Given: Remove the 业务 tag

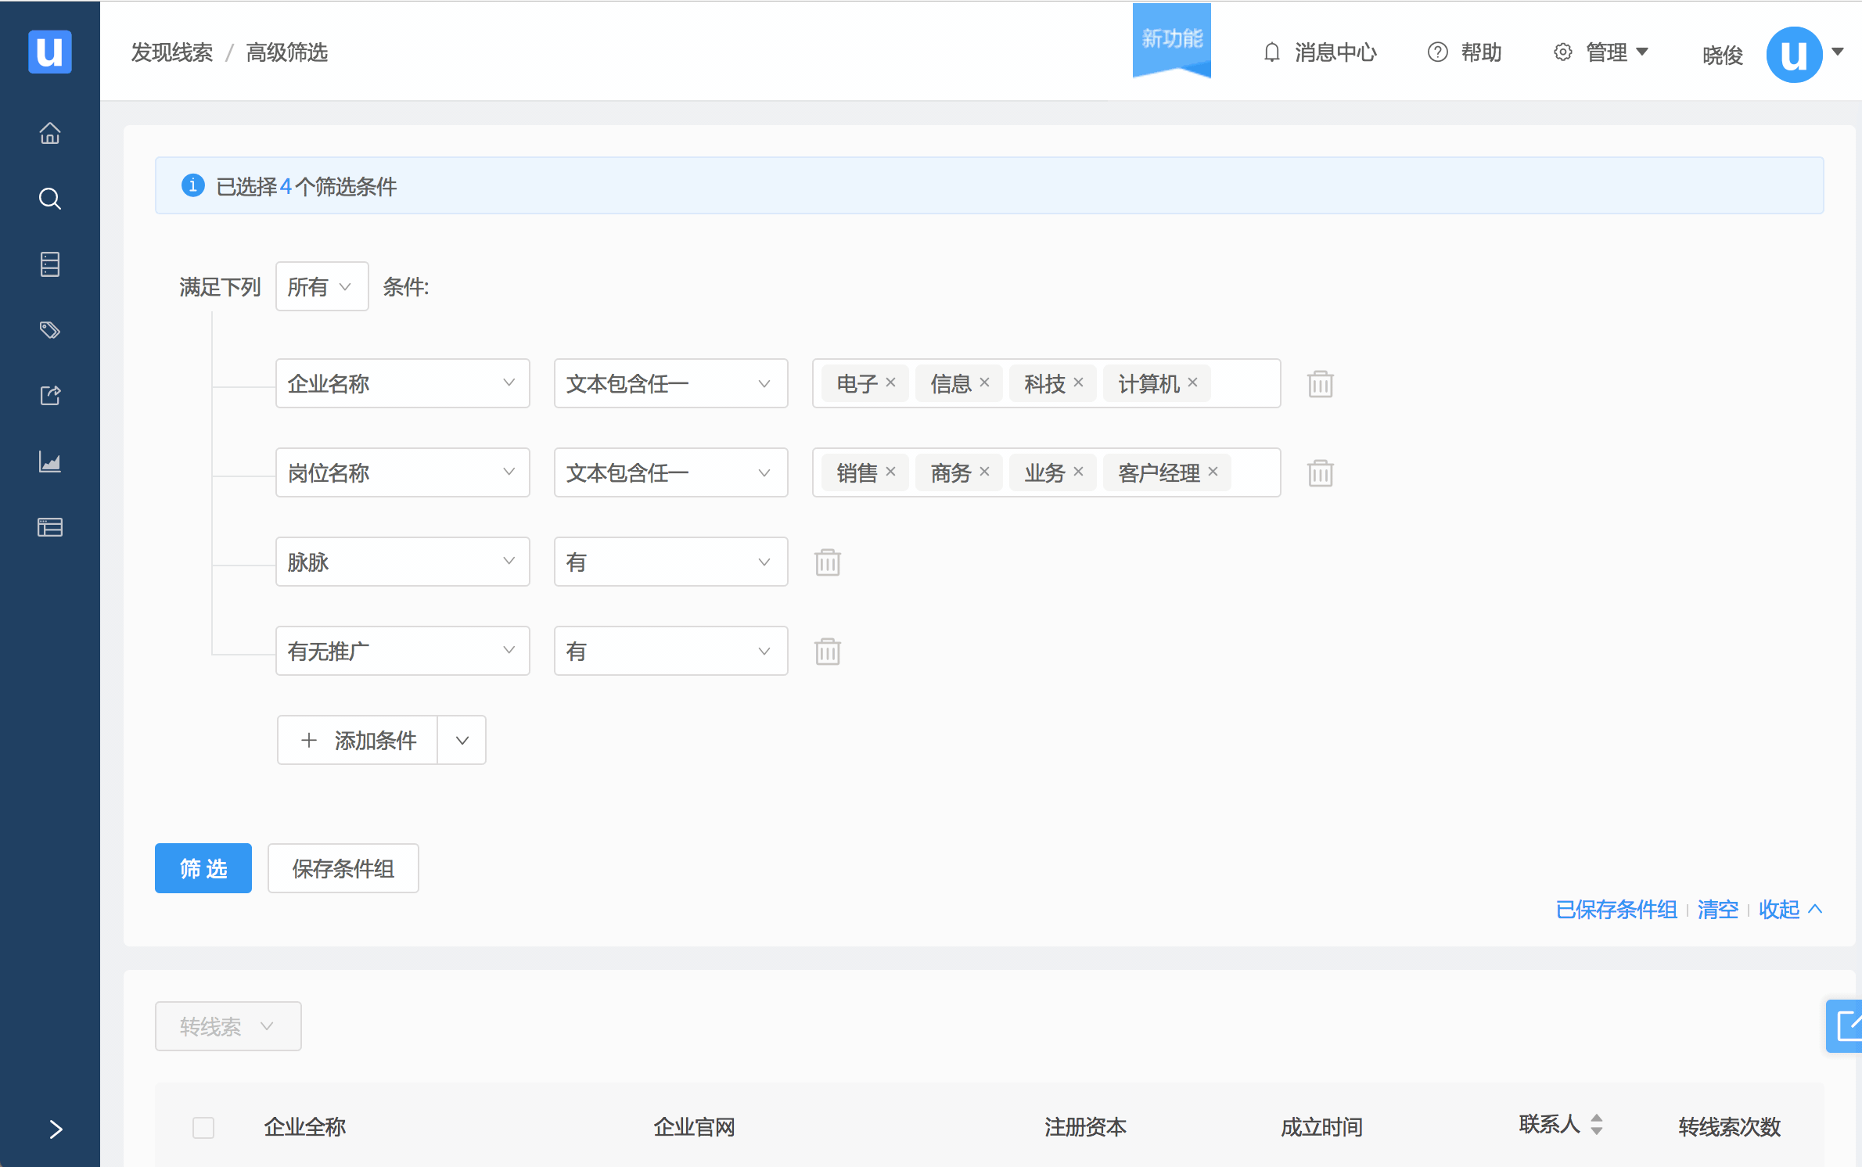Looking at the screenshot, I should (1078, 472).
